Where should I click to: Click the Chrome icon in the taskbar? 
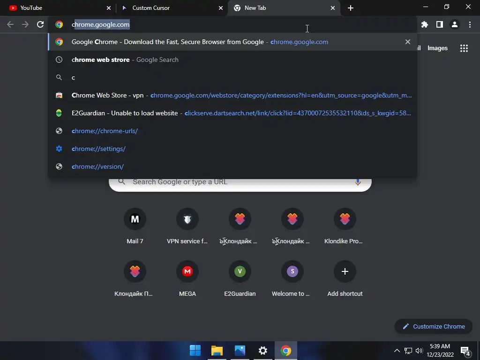286,351
